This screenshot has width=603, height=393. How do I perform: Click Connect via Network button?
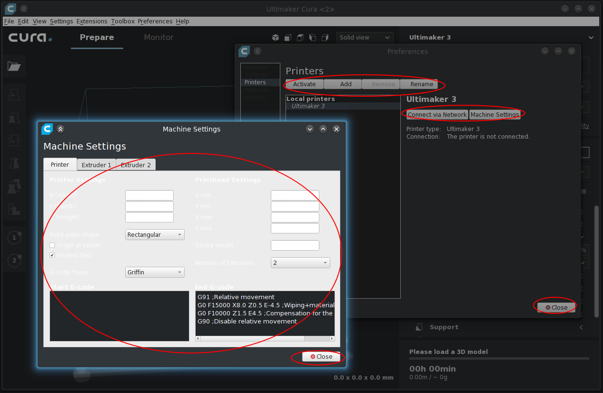point(437,114)
